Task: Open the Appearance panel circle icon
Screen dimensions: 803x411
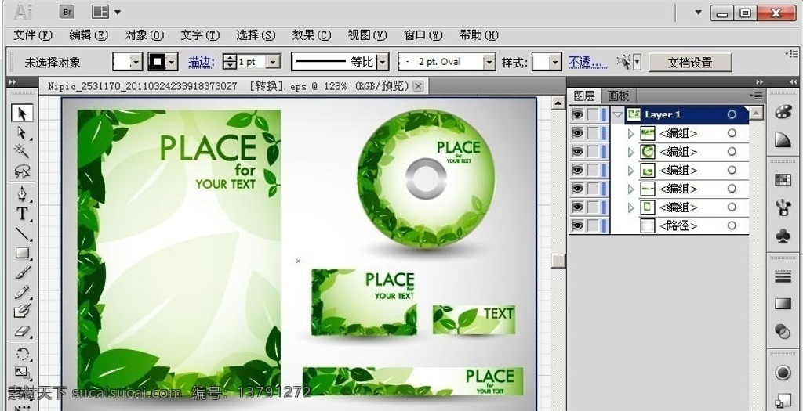Action: pos(783,373)
